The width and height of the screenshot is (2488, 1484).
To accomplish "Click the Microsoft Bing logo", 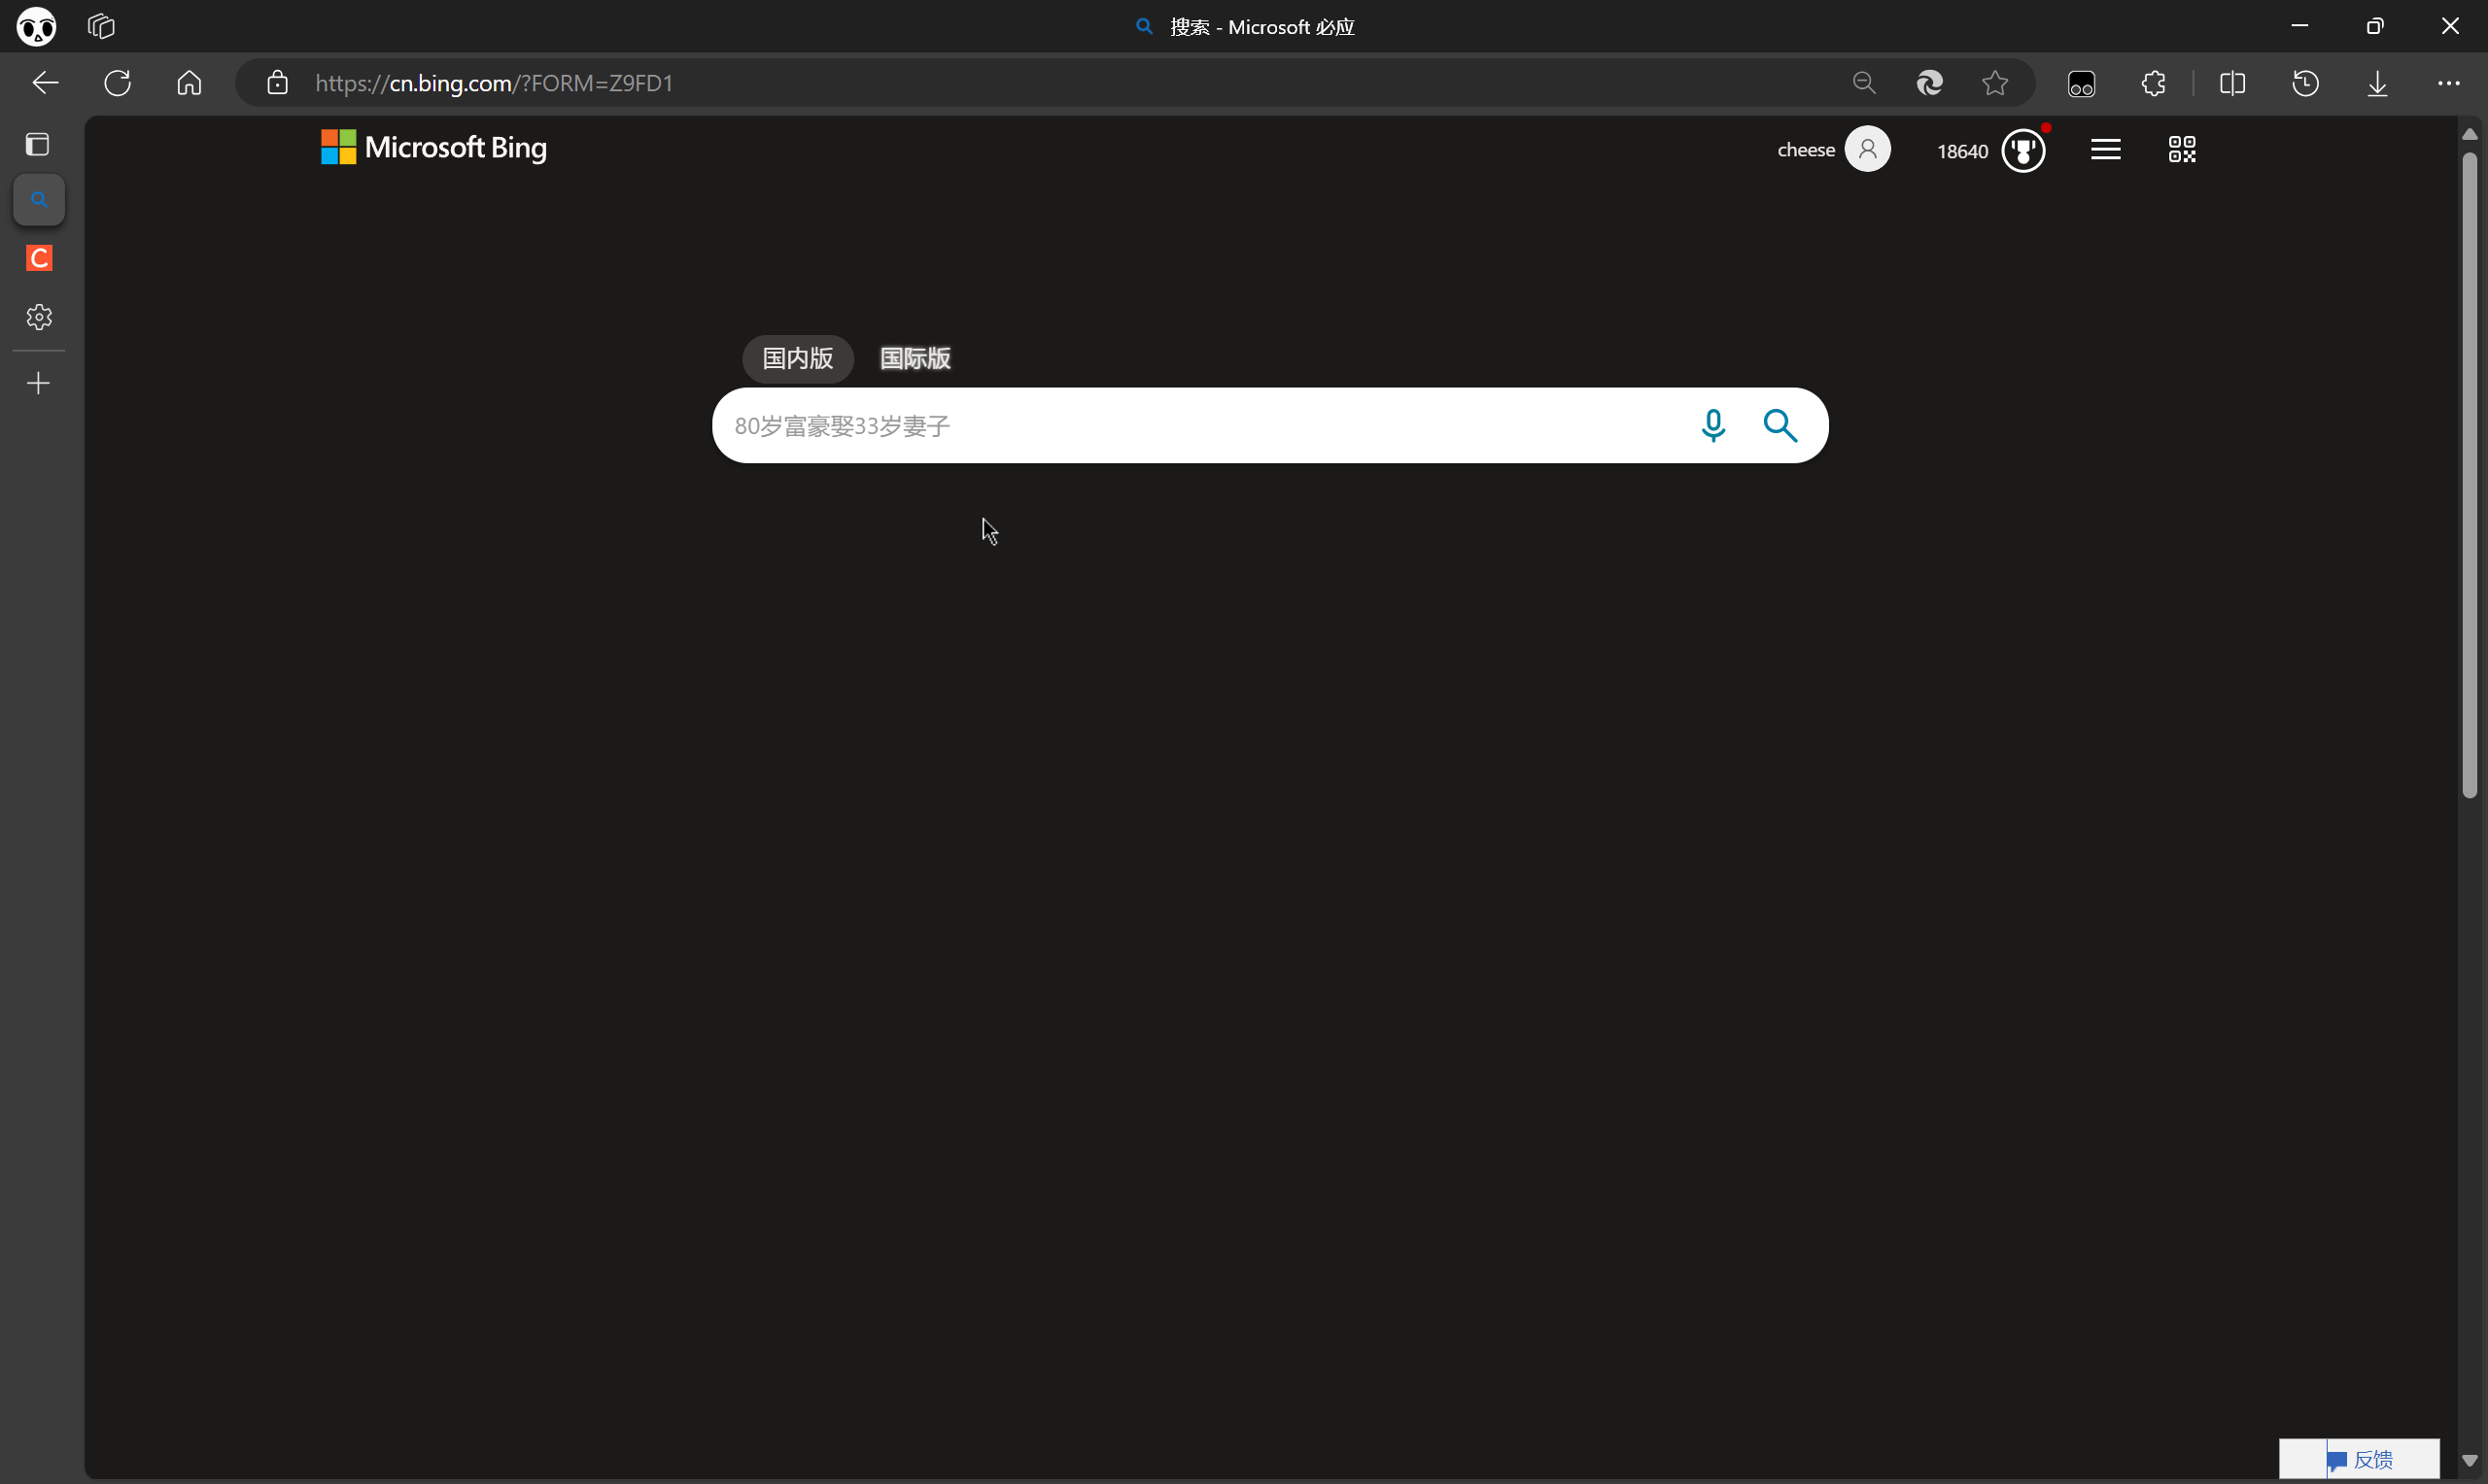I will (x=434, y=148).
